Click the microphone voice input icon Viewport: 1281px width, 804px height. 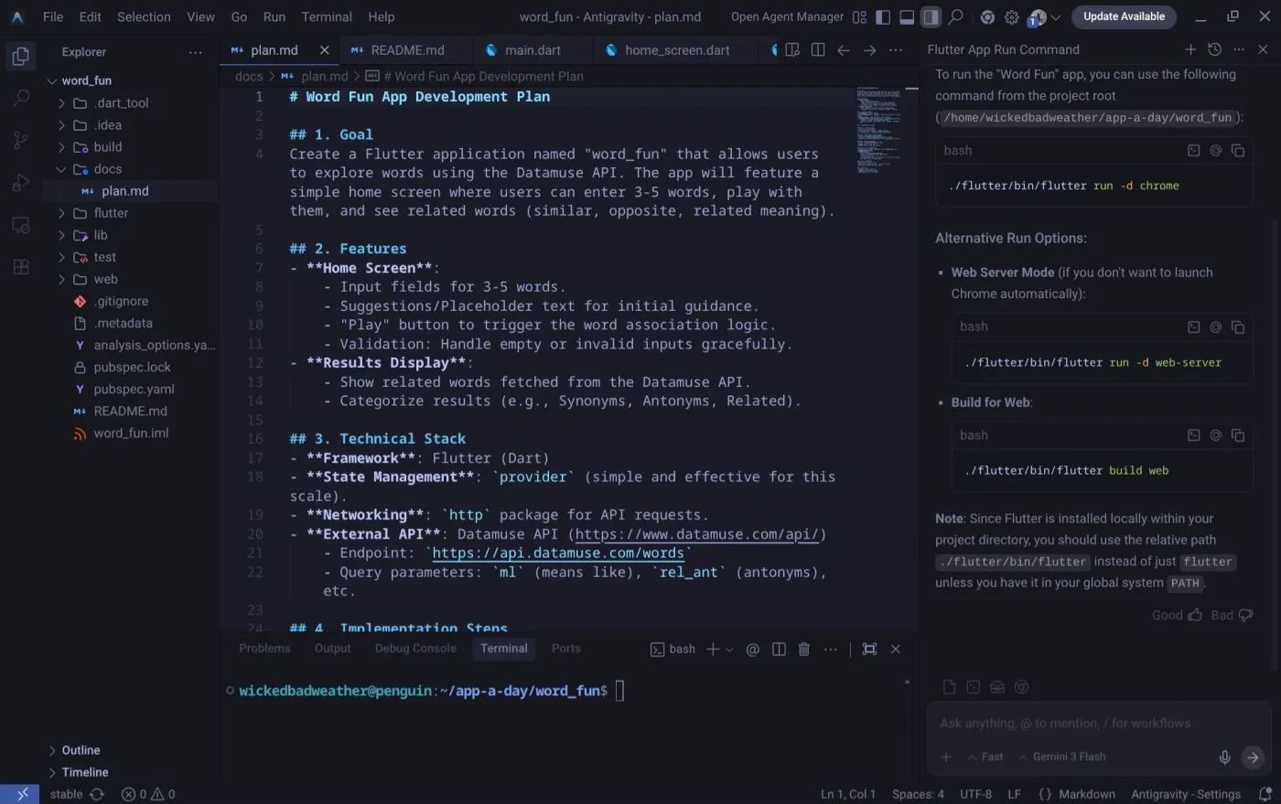(x=1224, y=757)
